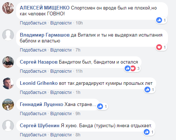Visit Leonid Grihenko profile name link

[39, 83]
